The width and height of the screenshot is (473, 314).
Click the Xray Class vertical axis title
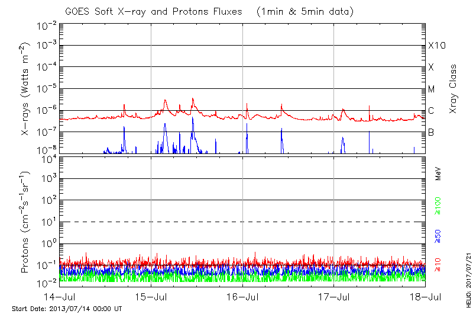[x=453, y=88]
